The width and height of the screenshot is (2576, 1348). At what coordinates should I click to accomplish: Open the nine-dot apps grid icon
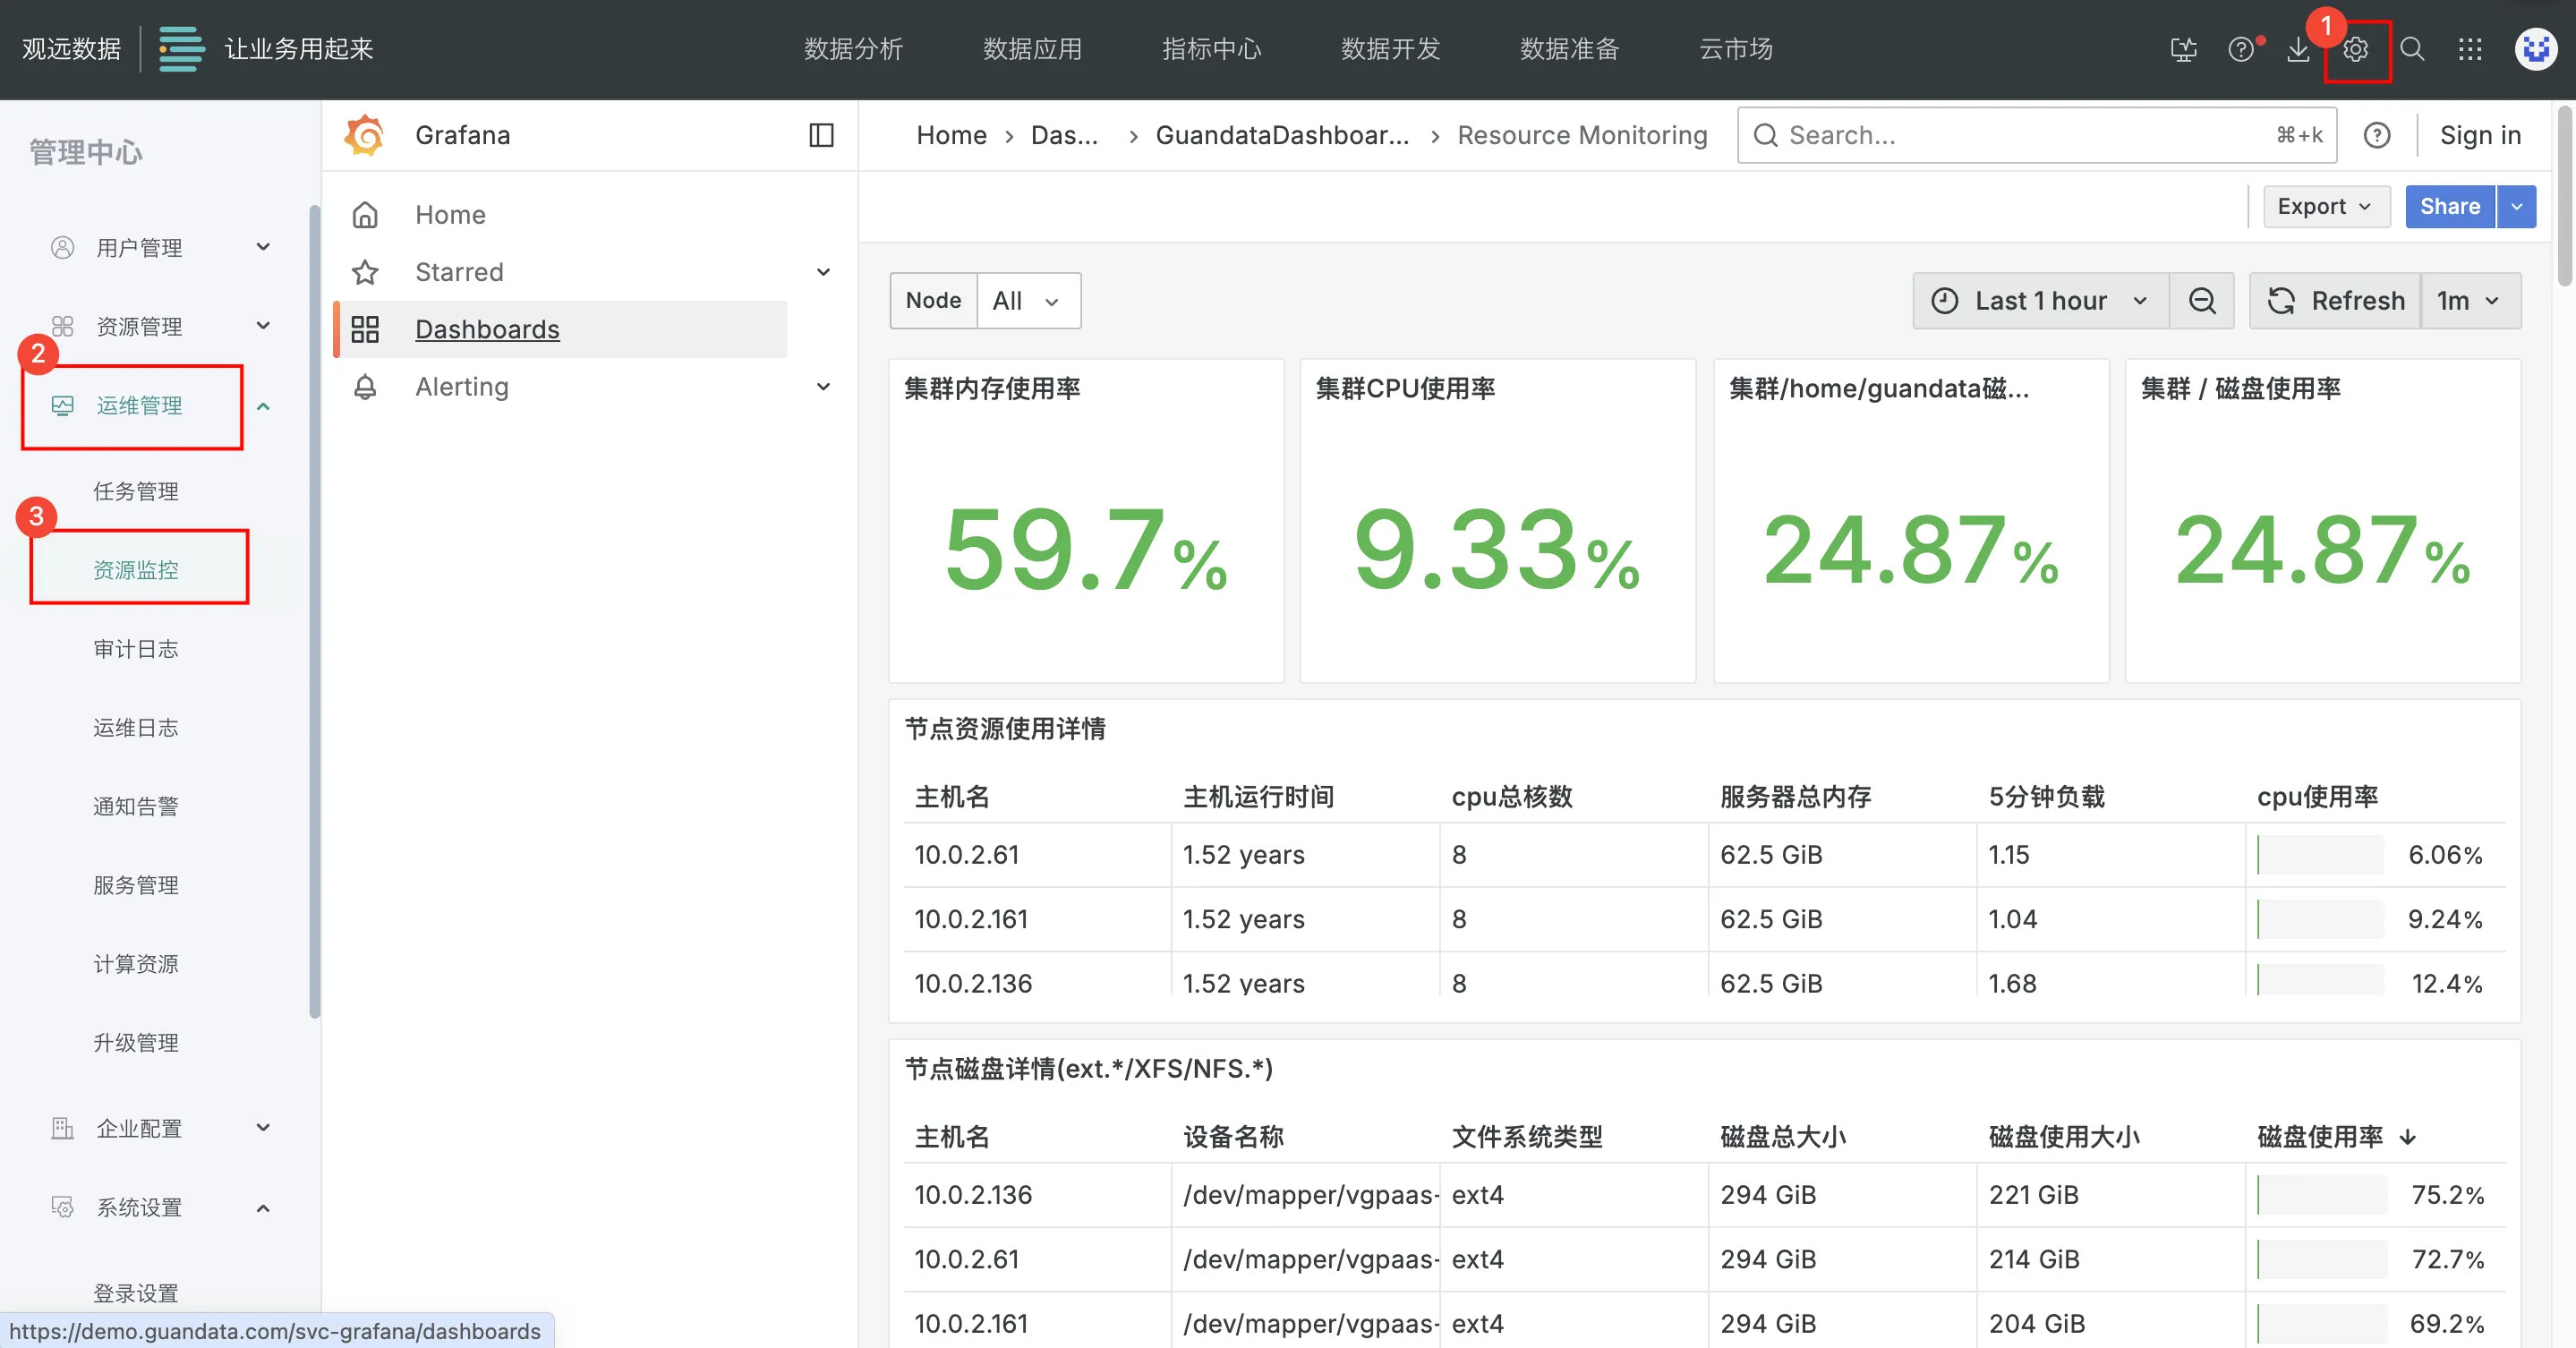2470,49
